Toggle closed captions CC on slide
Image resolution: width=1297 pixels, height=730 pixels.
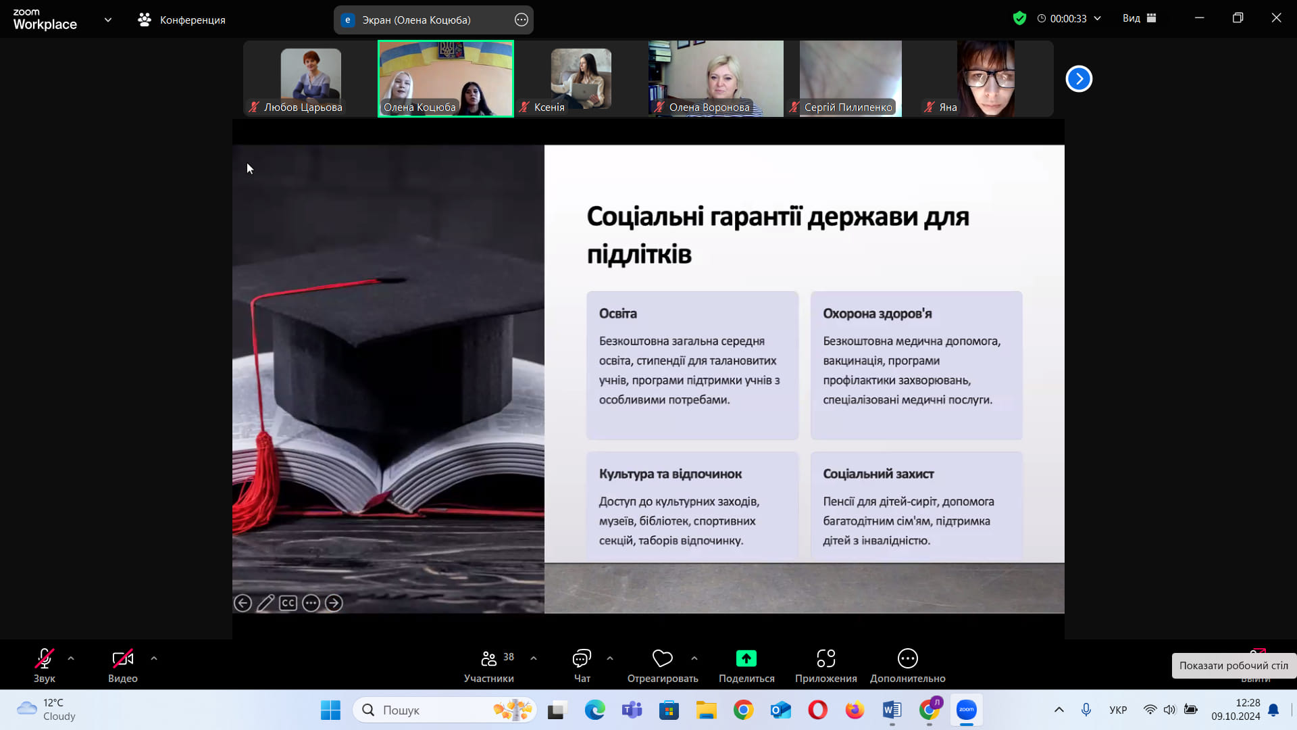[x=288, y=603]
